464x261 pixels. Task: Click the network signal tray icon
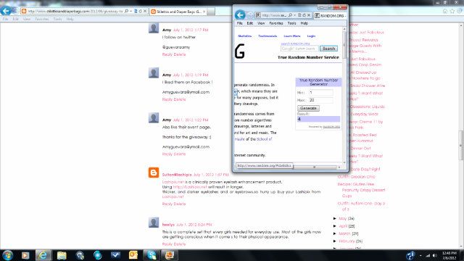[428, 255]
